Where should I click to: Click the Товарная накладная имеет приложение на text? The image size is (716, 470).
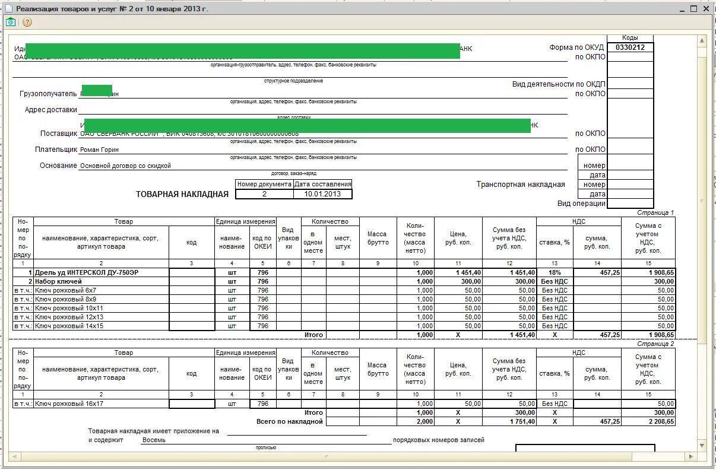(x=154, y=431)
